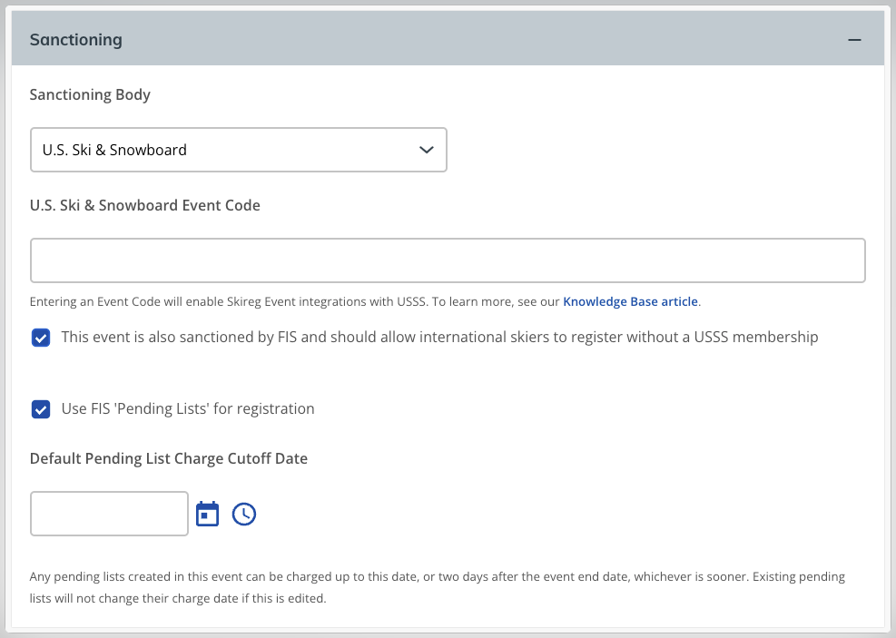This screenshot has width=896, height=638.
Task: Focus the Pending List Charge Cutoff Date input
Action: (x=109, y=514)
